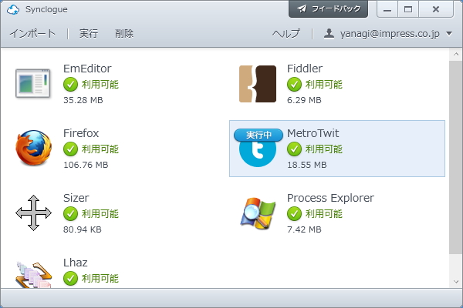Select the MetroTwit name text

[x=313, y=133]
